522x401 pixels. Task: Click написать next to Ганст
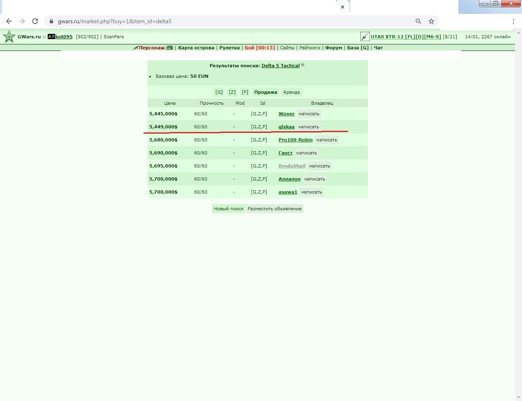click(306, 153)
